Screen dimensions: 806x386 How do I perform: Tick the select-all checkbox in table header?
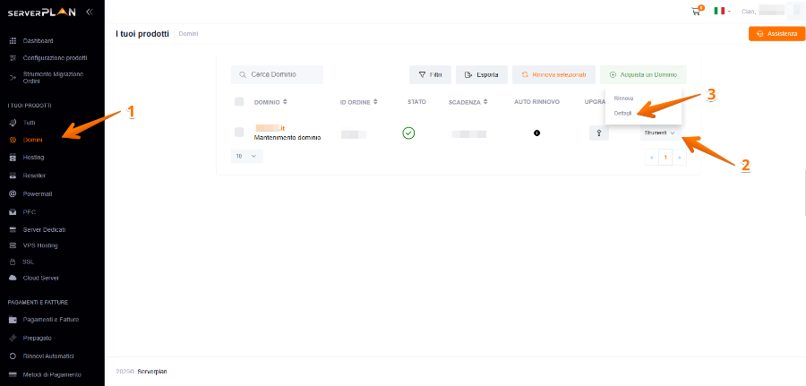pos(239,102)
